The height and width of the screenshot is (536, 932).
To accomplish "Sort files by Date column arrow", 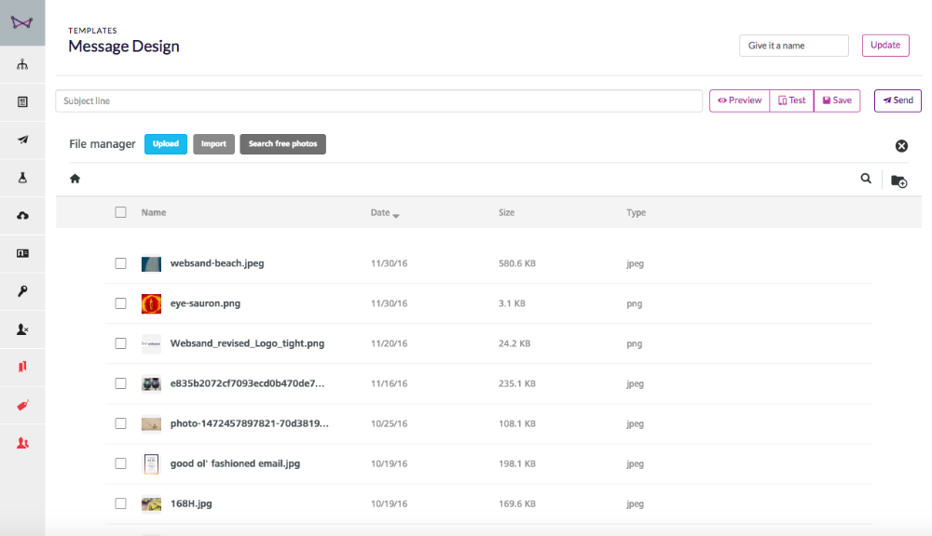I will [x=396, y=216].
